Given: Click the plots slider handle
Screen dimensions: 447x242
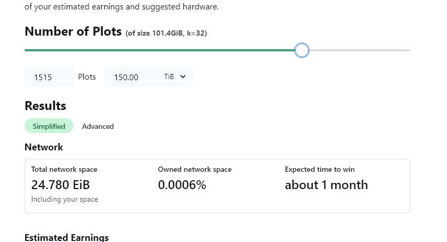Looking at the screenshot, I should pyautogui.click(x=302, y=50).
